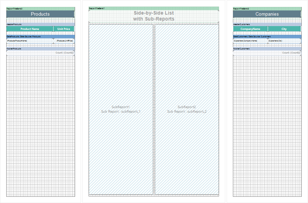Screen dimensions: 308x203
Task: Select the City column header
Action: (284, 29)
